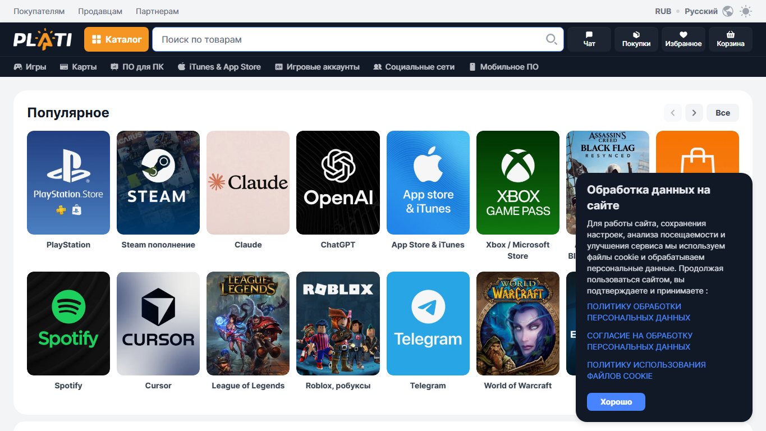Image resolution: width=766 pixels, height=431 pixels.
Task: Open the RUB currency selector
Action: pos(663,11)
